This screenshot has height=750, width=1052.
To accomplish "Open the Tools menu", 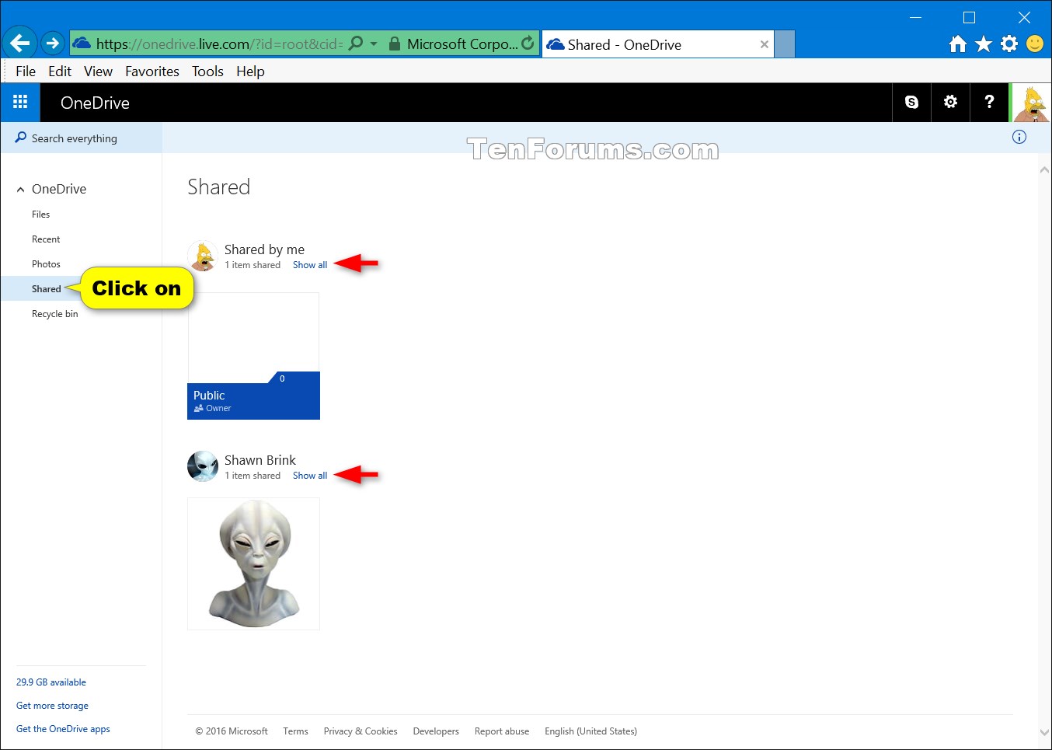I will coord(207,71).
